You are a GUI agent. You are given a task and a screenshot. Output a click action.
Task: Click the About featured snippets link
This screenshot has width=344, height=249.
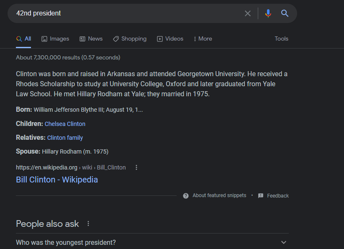(x=219, y=195)
